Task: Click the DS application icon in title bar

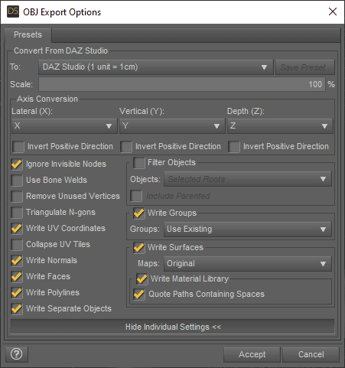Action: coord(13,11)
